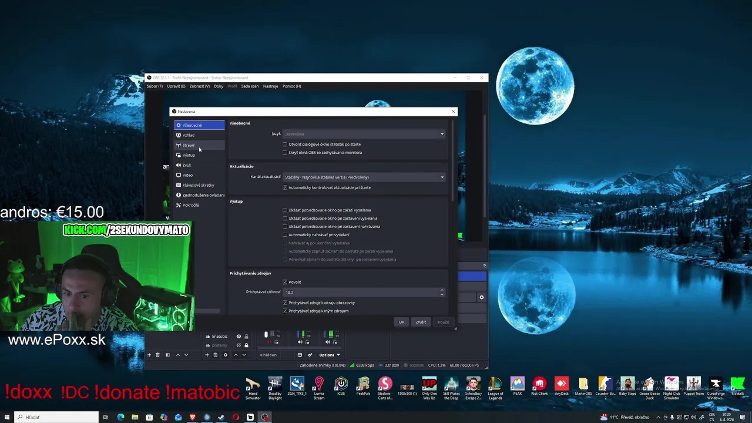Open the Dead by Daylight desktop shortcut
752x423 pixels.
tap(275, 388)
